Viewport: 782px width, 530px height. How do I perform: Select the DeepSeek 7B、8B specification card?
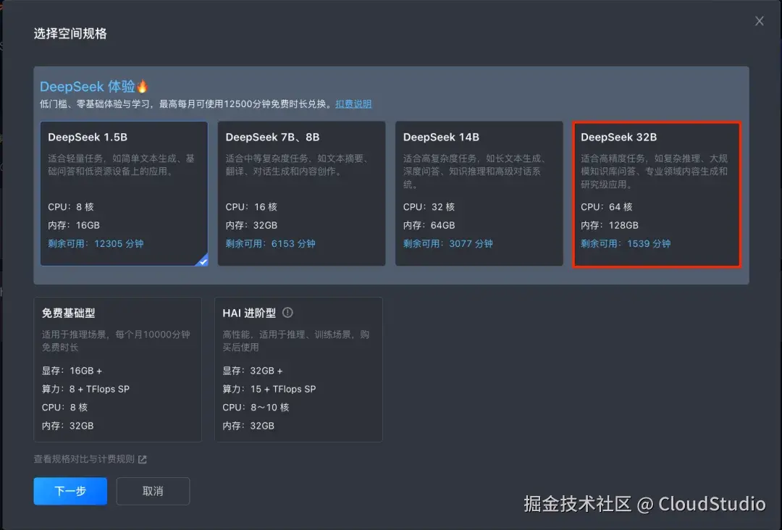point(301,193)
